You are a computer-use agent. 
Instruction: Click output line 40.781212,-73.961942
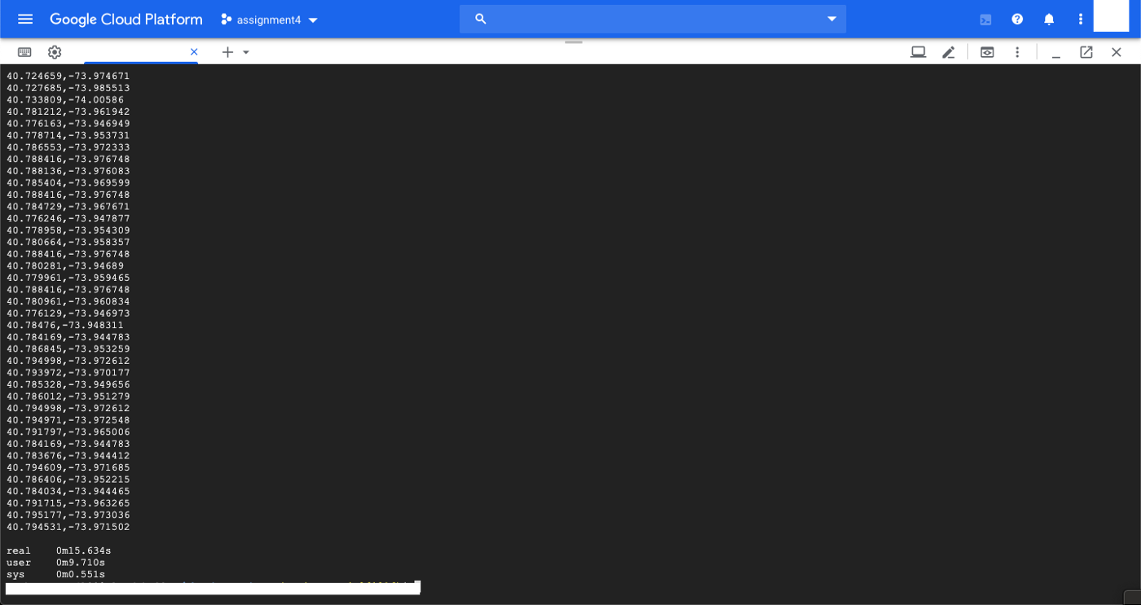coord(68,112)
